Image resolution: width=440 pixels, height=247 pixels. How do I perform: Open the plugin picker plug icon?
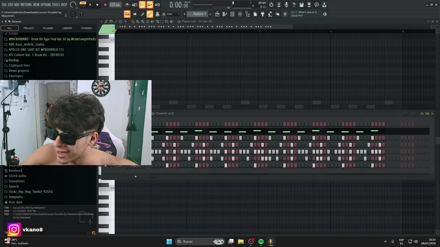pyautogui.click(x=263, y=14)
